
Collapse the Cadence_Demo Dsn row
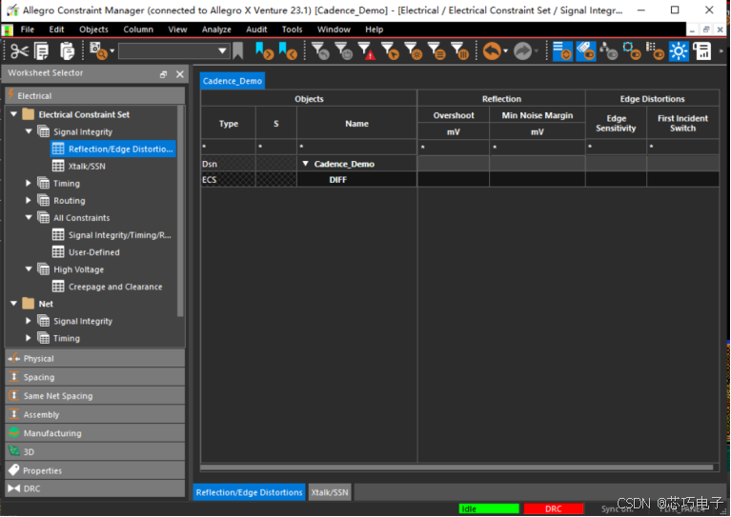tap(305, 164)
